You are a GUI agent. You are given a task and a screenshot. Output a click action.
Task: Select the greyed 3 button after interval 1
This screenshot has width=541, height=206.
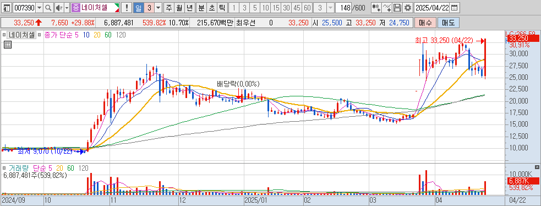(x=244, y=8)
